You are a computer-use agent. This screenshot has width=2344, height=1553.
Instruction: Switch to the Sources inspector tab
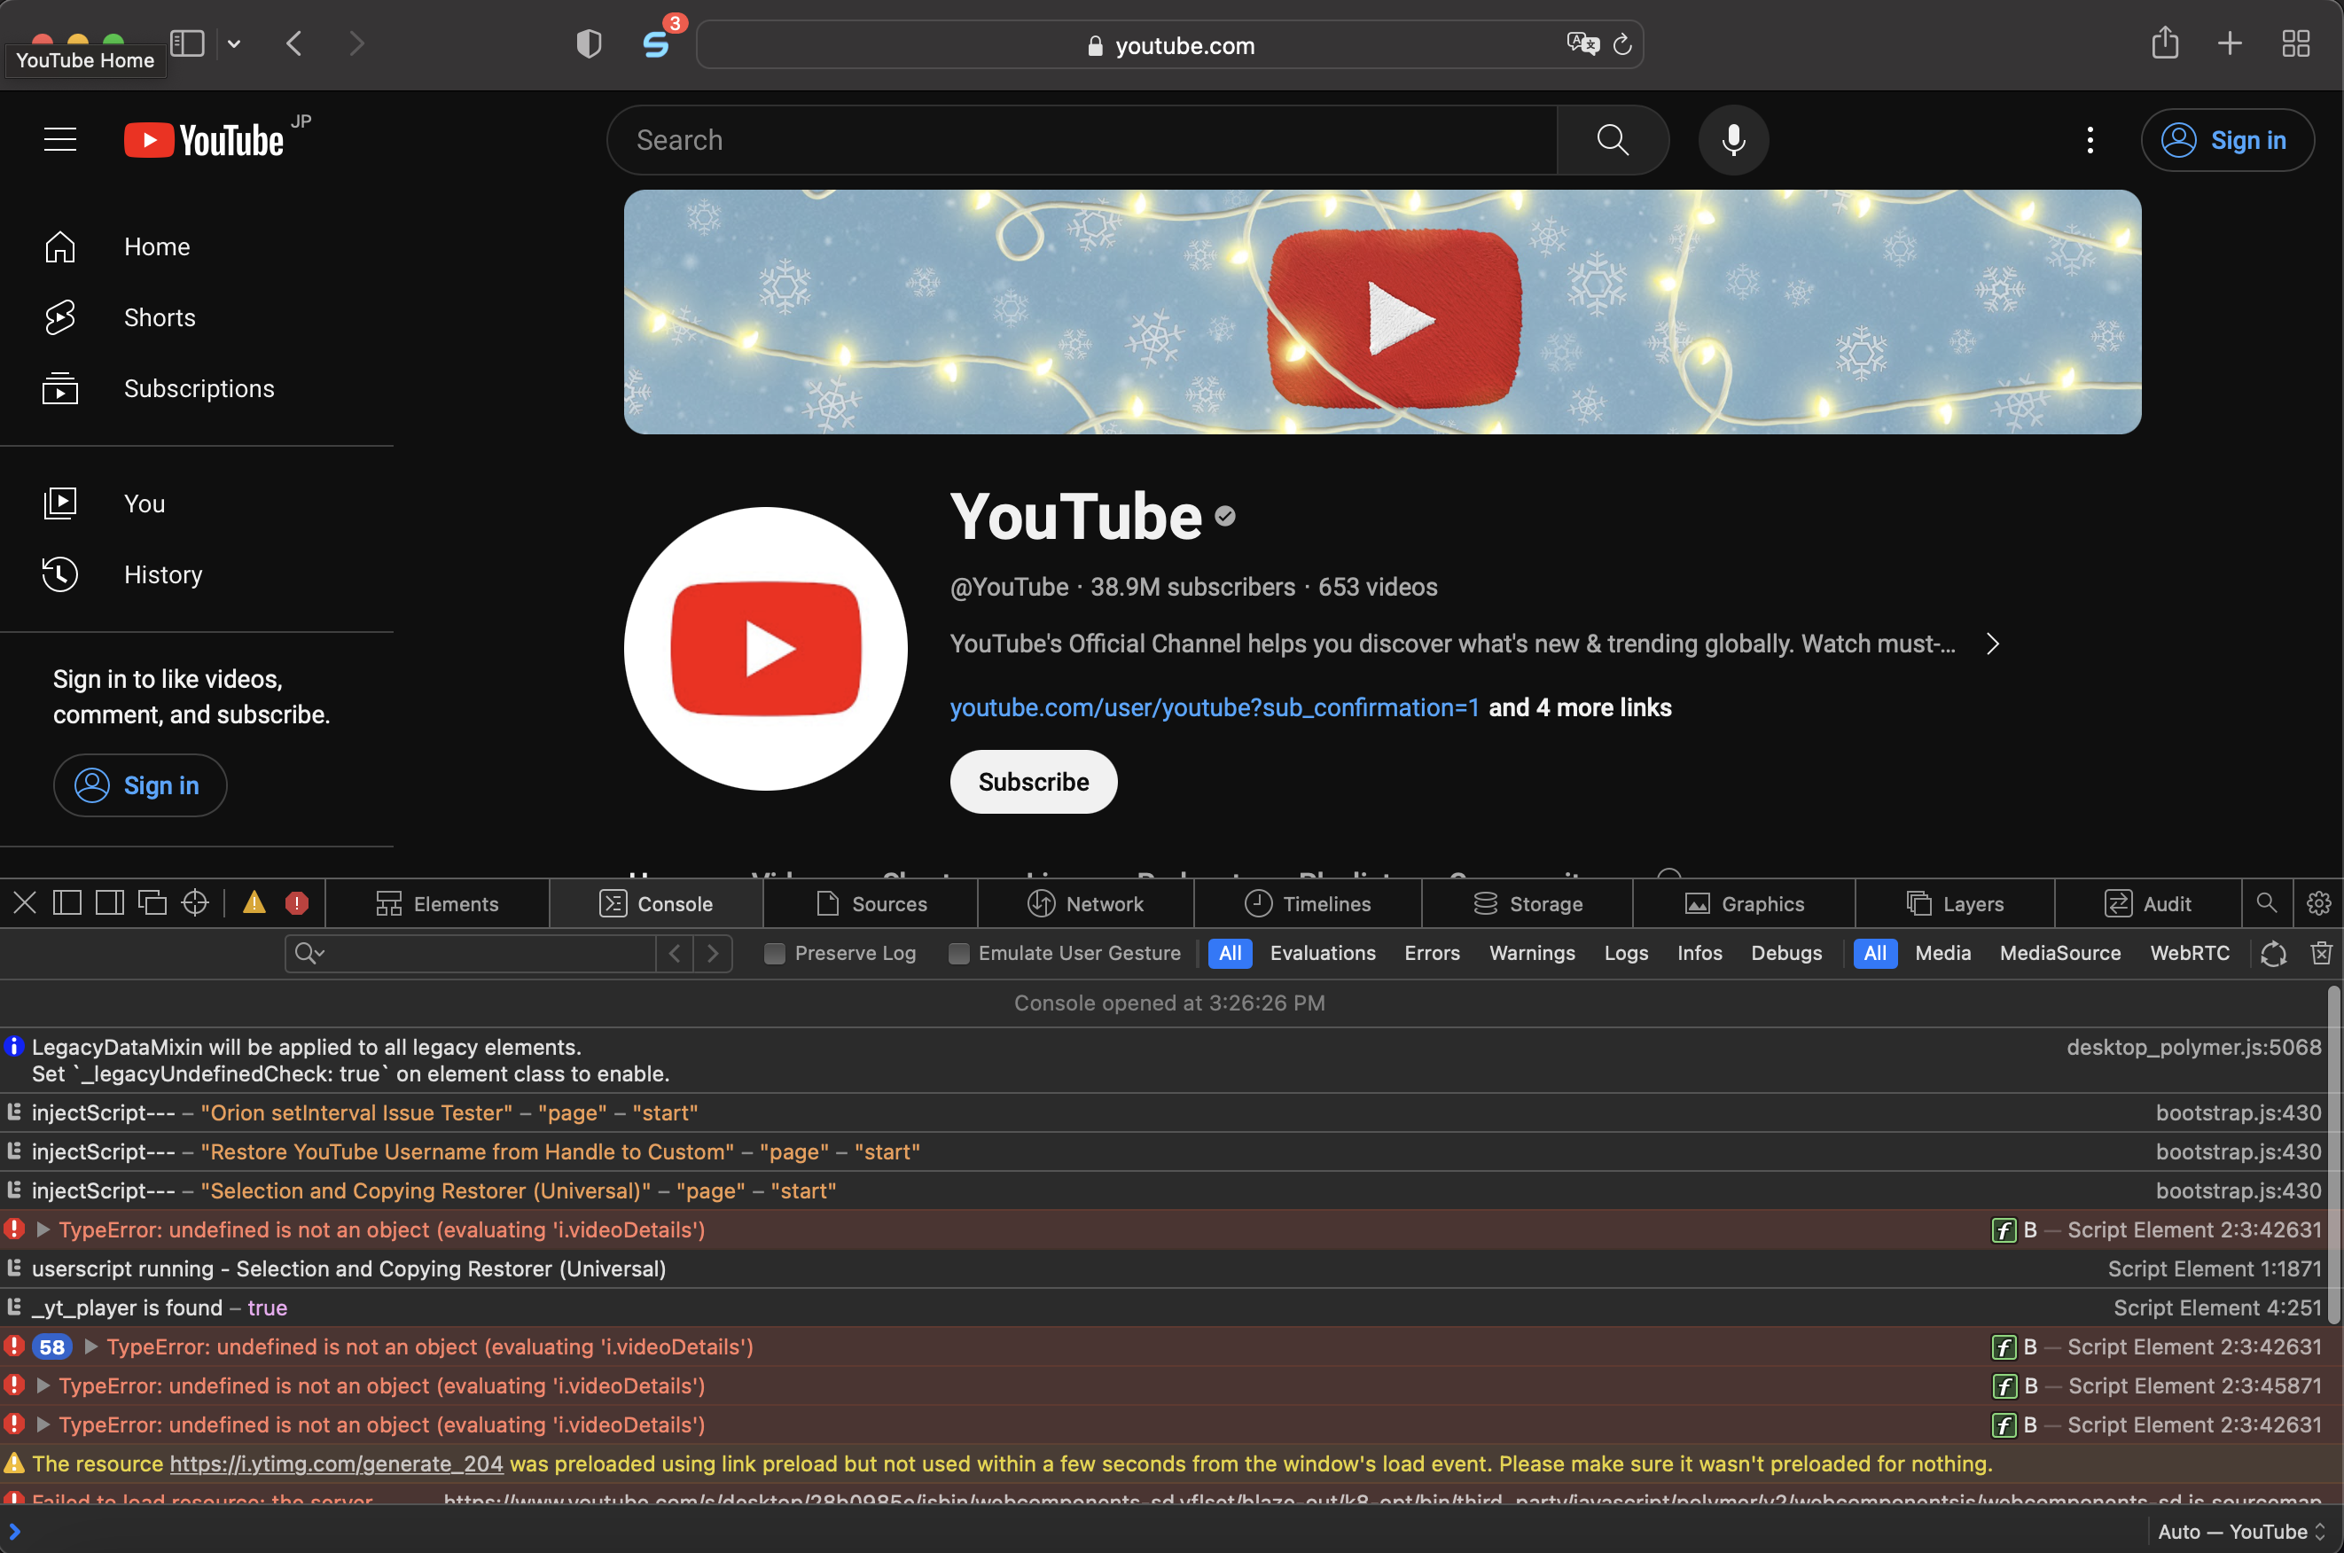[x=871, y=903]
